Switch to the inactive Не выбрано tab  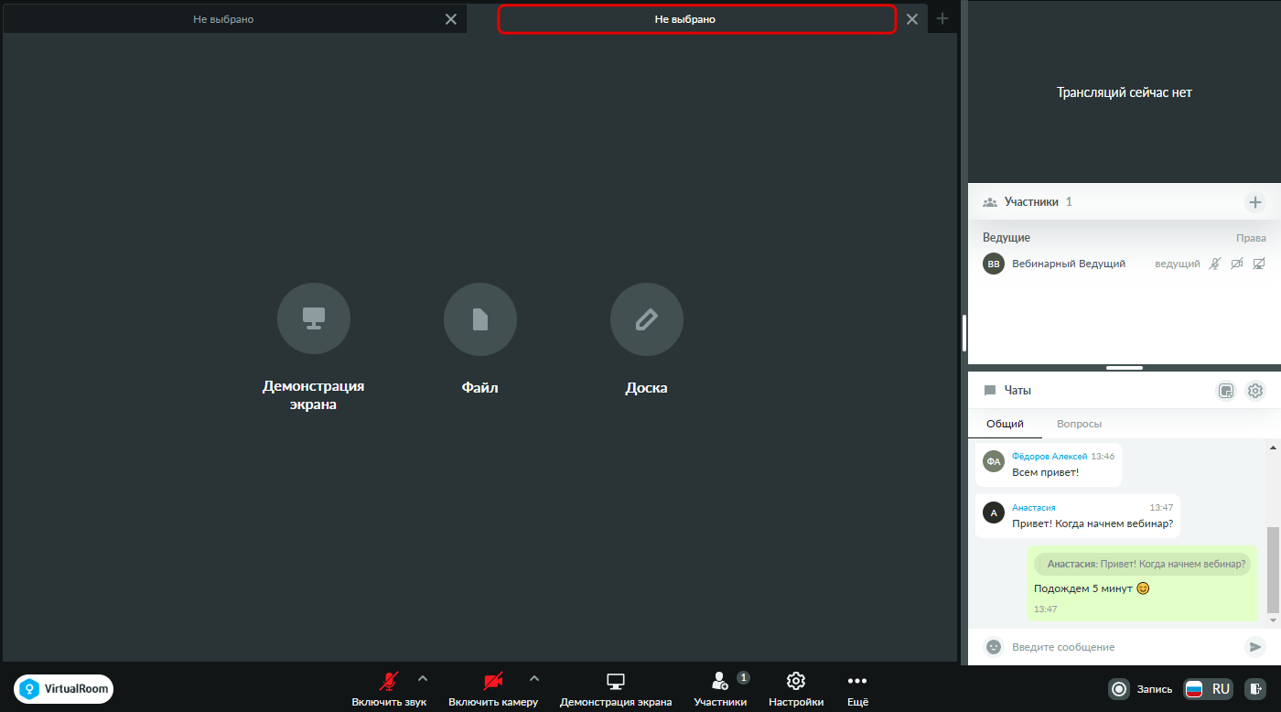pyautogui.click(x=223, y=18)
